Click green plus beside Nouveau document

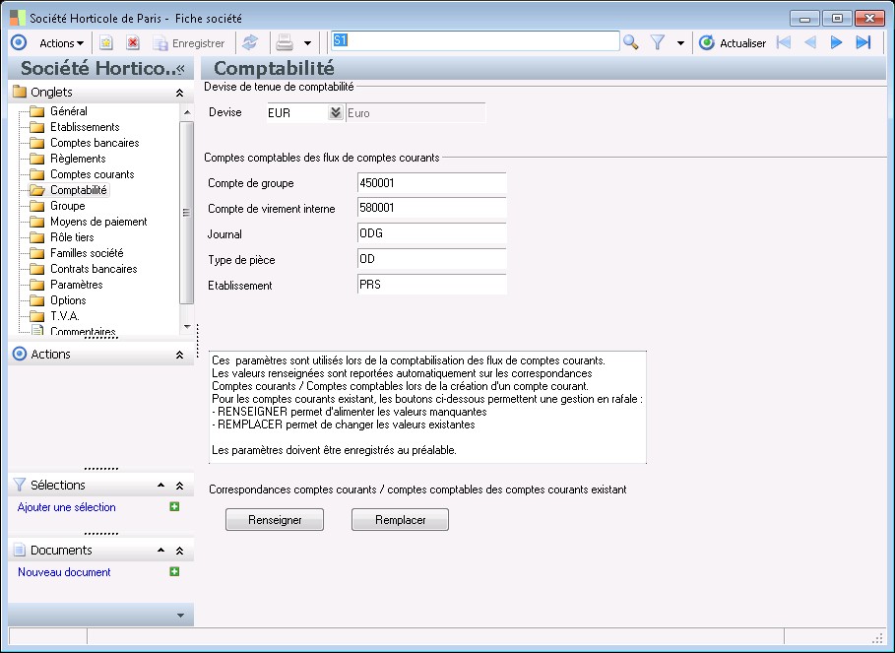point(174,571)
